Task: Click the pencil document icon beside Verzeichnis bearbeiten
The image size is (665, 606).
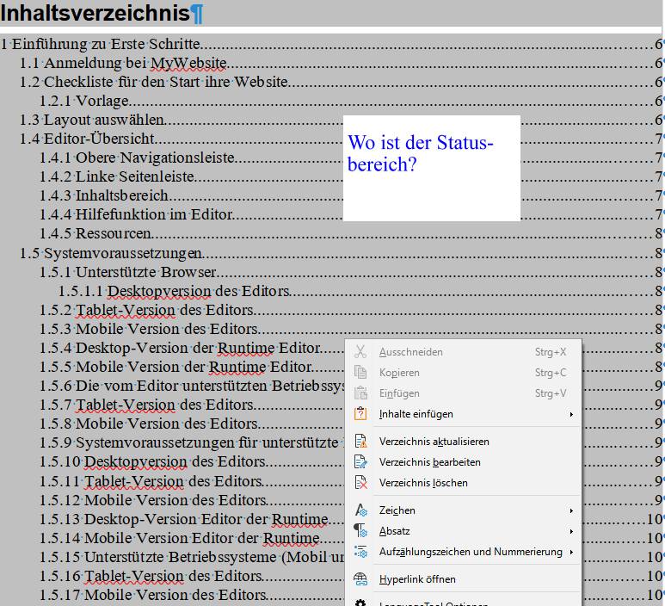Action: pos(360,461)
